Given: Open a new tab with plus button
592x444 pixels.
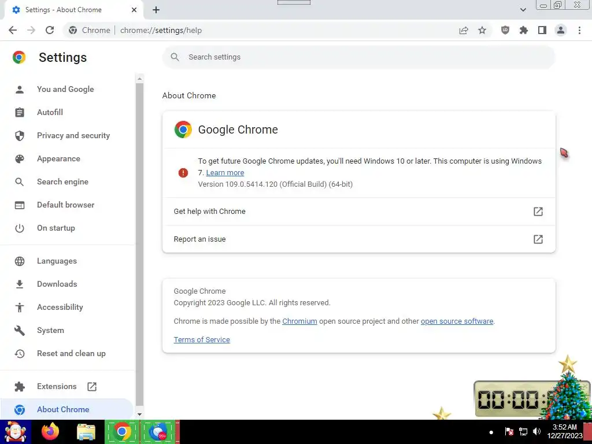Looking at the screenshot, I should tap(156, 10).
